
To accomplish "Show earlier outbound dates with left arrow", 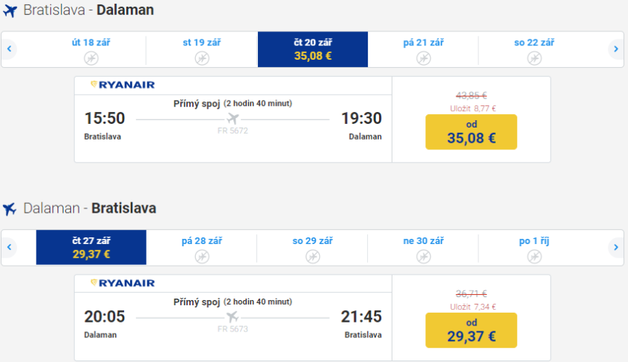I will 10,49.
